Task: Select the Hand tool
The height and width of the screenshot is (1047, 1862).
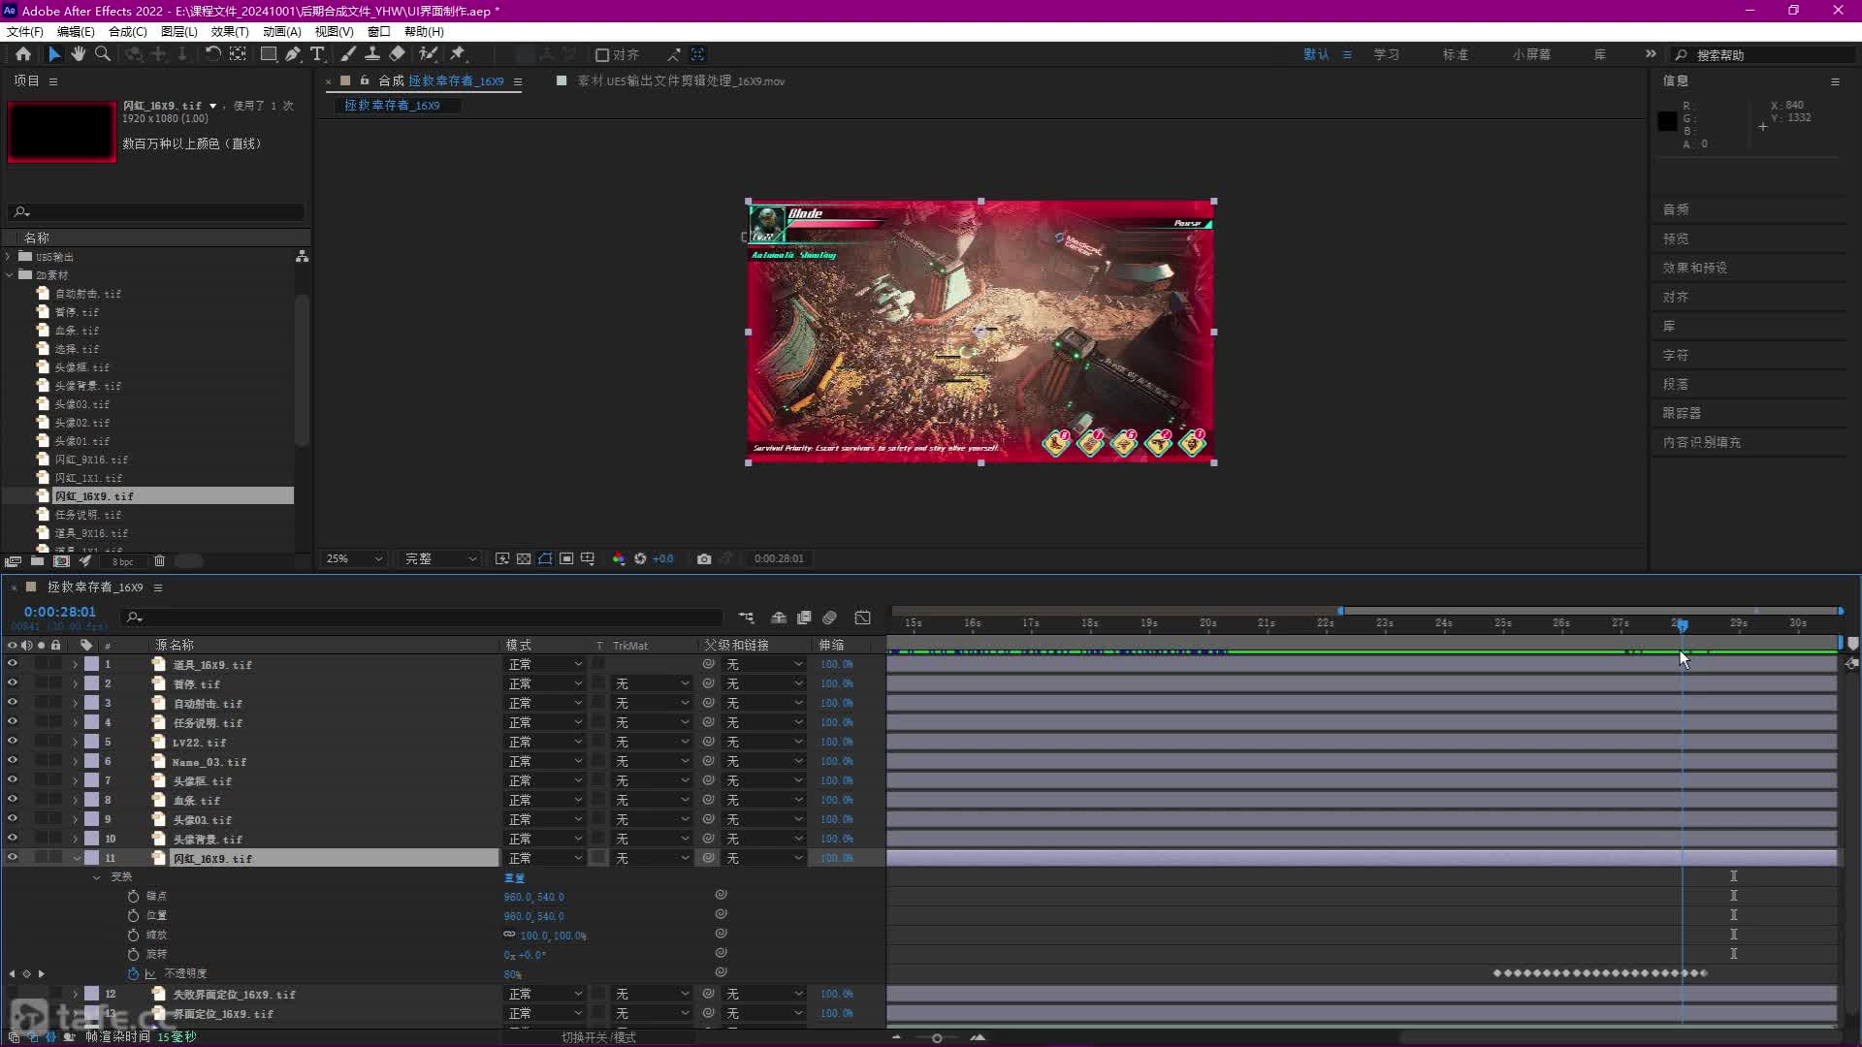Action: [x=79, y=54]
